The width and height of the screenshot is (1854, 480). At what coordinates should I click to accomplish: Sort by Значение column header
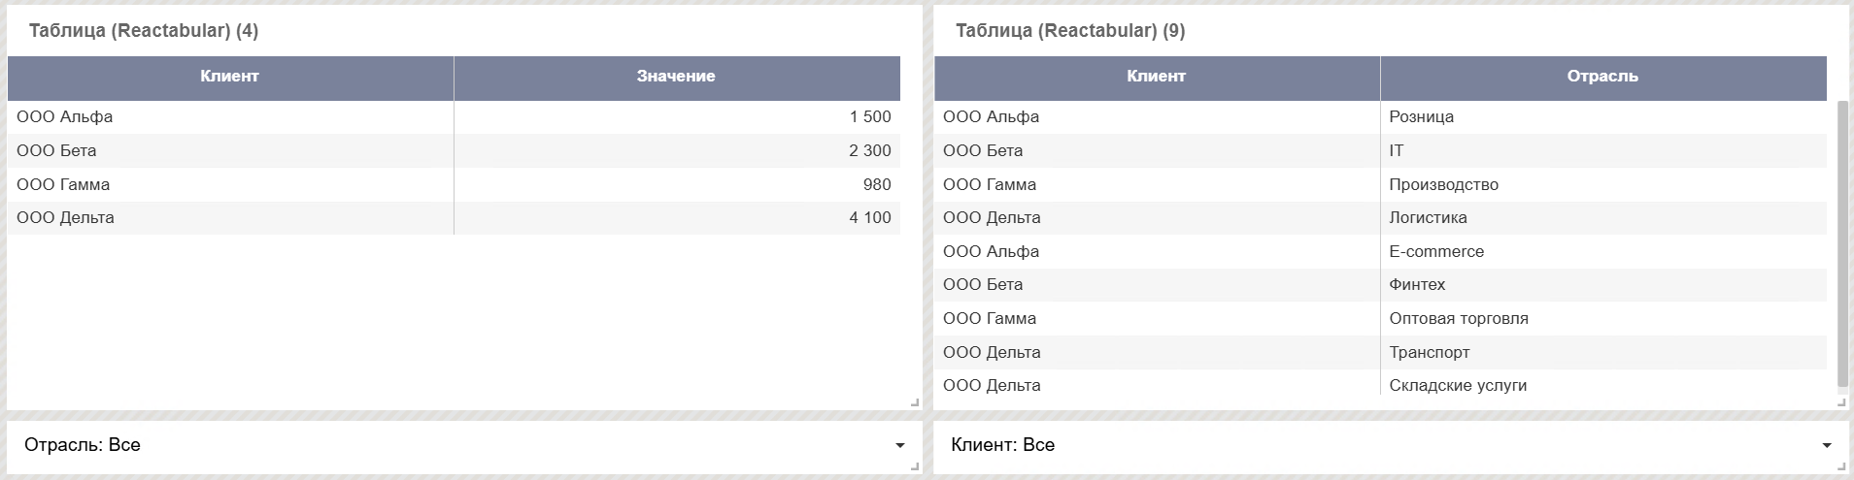(677, 78)
